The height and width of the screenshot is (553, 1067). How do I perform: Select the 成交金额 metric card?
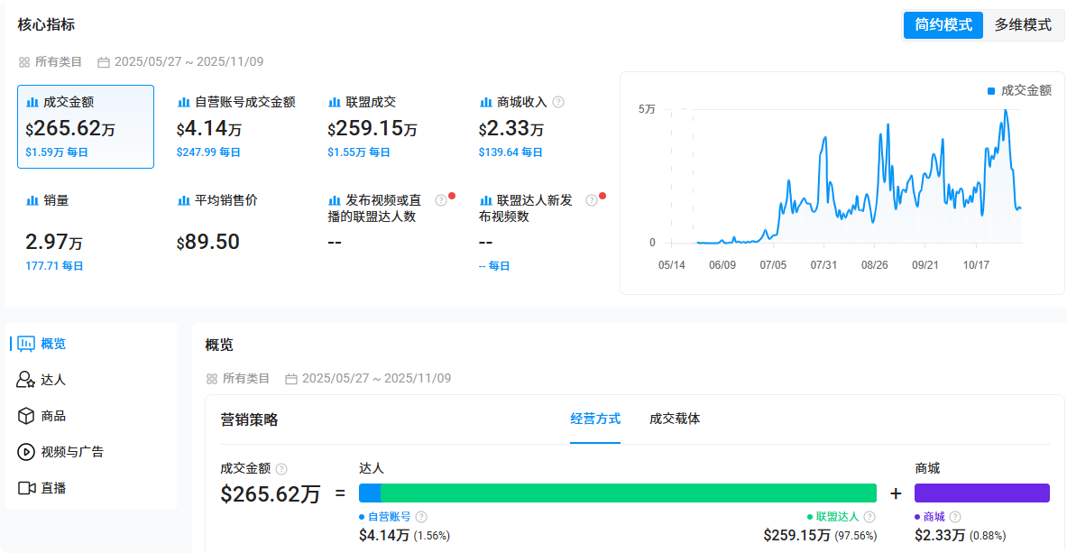(86, 127)
